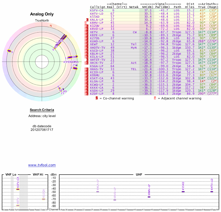Select the KUHD-LP callsign
This screenshot has height=212, width=221.
point(96,41)
